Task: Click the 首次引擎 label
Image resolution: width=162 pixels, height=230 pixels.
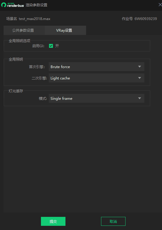Action: (x=37, y=67)
